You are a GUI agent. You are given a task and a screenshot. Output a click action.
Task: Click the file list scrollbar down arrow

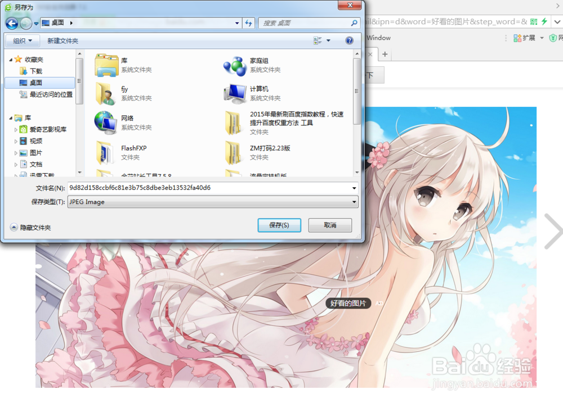(357, 173)
